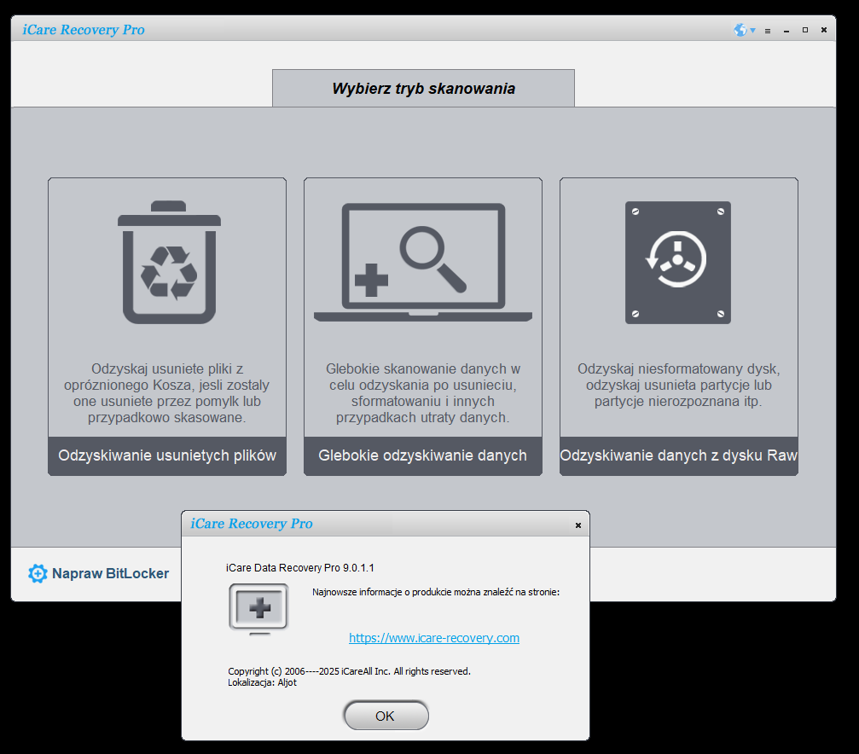
Task: Close the main iCare Recovery Pro window
Action: pyautogui.click(x=823, y=30)
